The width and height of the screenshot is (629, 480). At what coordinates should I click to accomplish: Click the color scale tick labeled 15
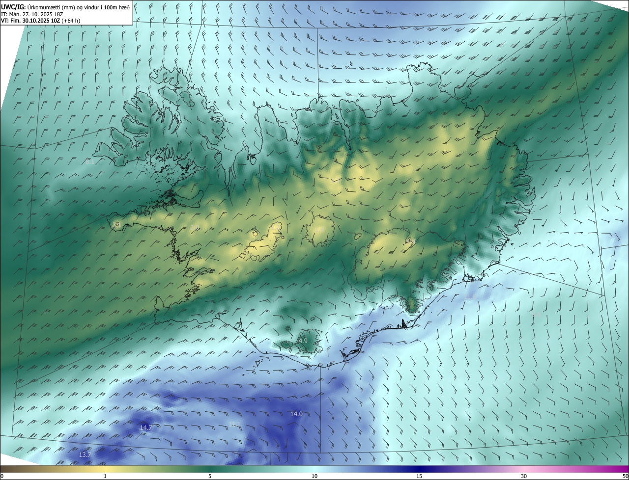(x=419, y=476)
